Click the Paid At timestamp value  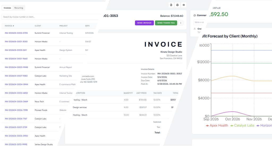tap(169, 84)
